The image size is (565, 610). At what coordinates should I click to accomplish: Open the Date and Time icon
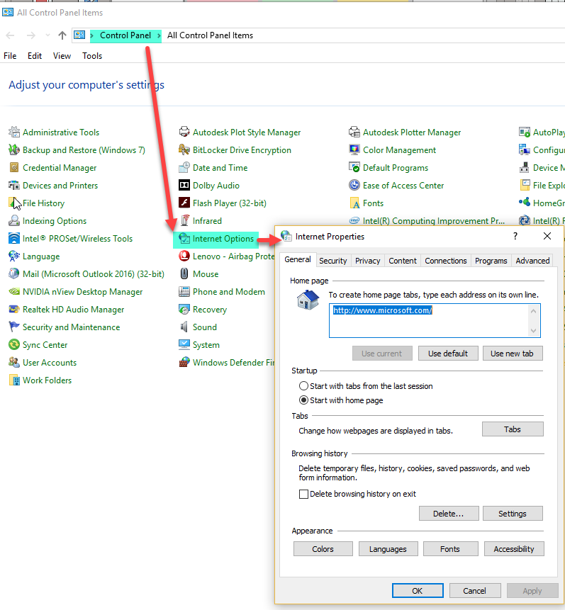click(184, 168)
